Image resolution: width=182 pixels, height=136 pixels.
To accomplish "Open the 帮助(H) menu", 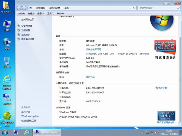I will (61, 14).
